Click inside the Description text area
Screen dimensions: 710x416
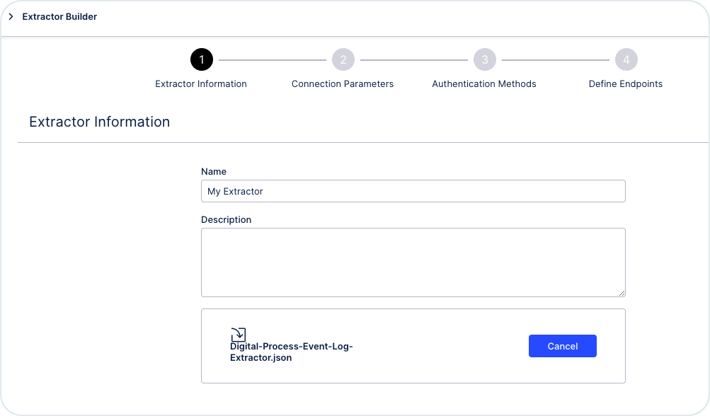coord(413,262)
